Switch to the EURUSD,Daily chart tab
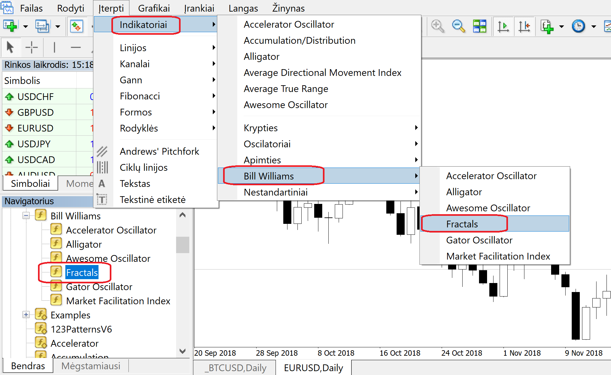The image size is (611, 375). pos(313,368)
